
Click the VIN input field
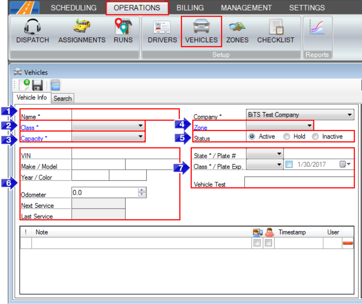pyautogui.click(x=125, y=154)
